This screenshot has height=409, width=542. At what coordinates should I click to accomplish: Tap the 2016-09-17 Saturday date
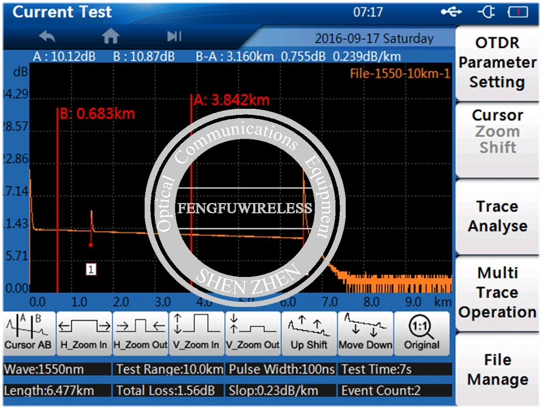pos(374,38)
